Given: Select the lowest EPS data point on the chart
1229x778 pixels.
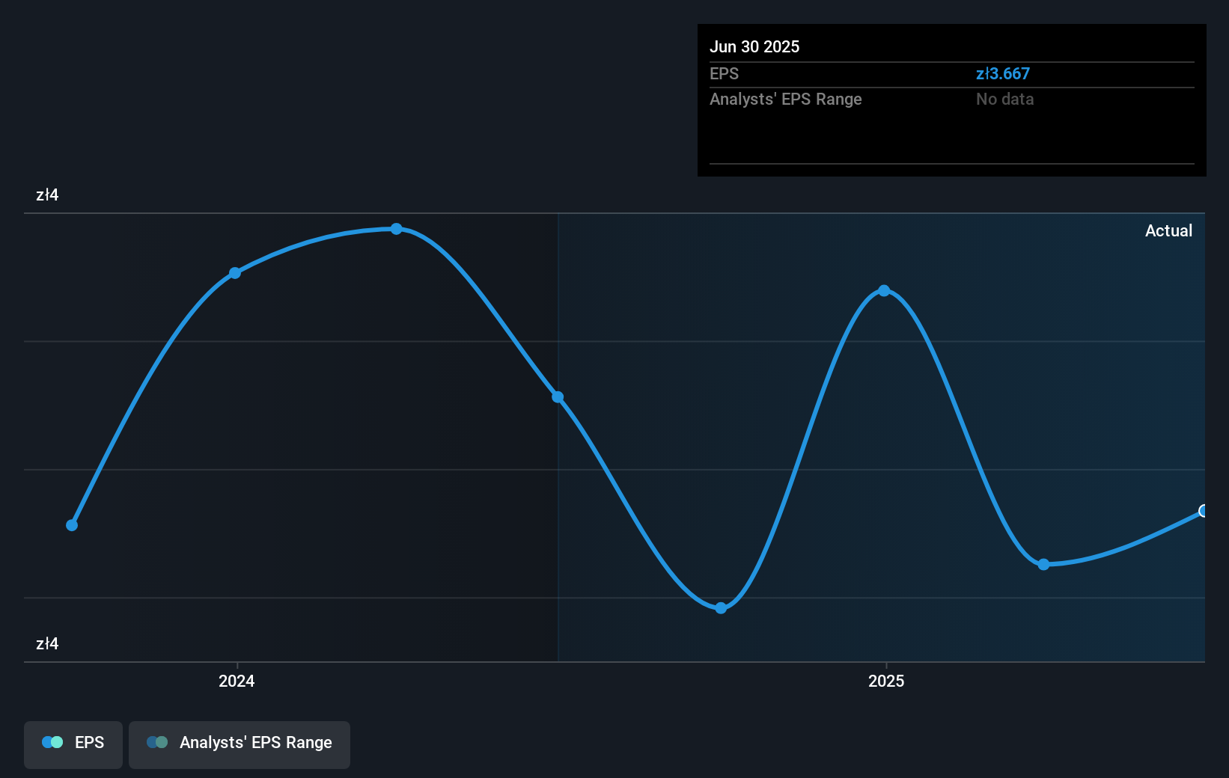Looking at the screenshot, I should 721,608.
